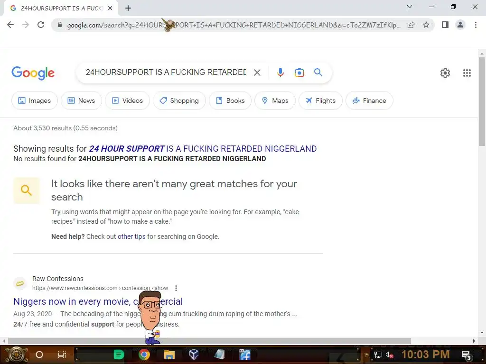The height and width of the screenshot is (364, 486).
Task: Open the network tray icon
Action: (x=378, y=355)
